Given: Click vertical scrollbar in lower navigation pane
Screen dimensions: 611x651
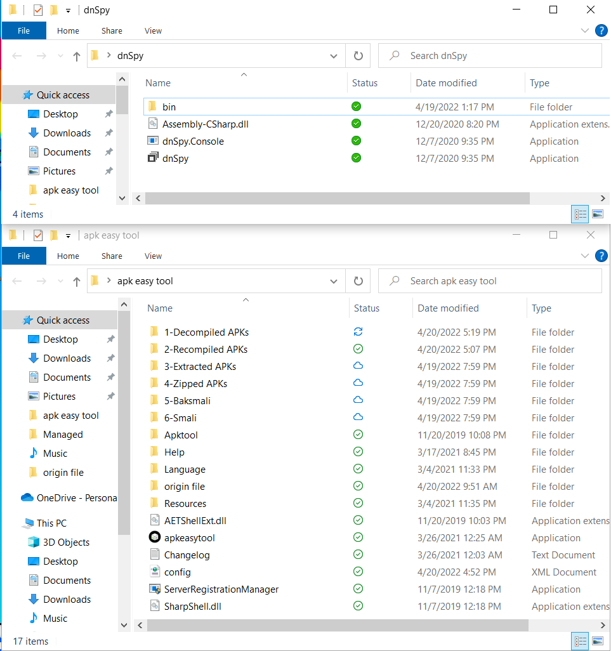Looking at the screenshot, I should tap(124, 423).
